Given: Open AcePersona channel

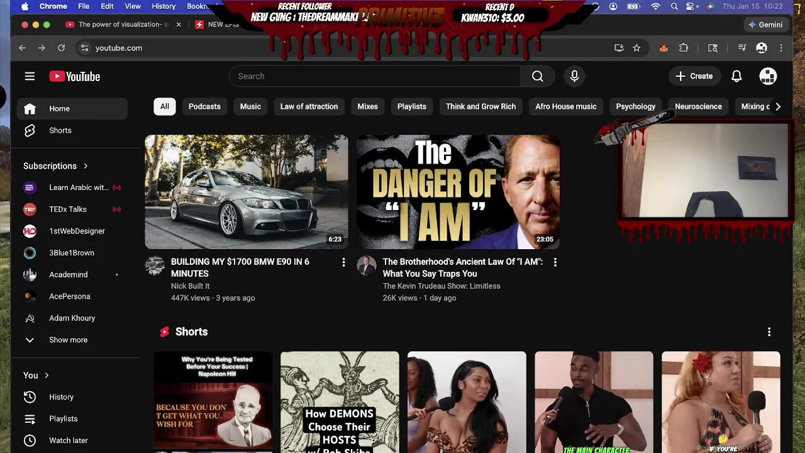Looking at the screenshot, I should click(72, 296).
